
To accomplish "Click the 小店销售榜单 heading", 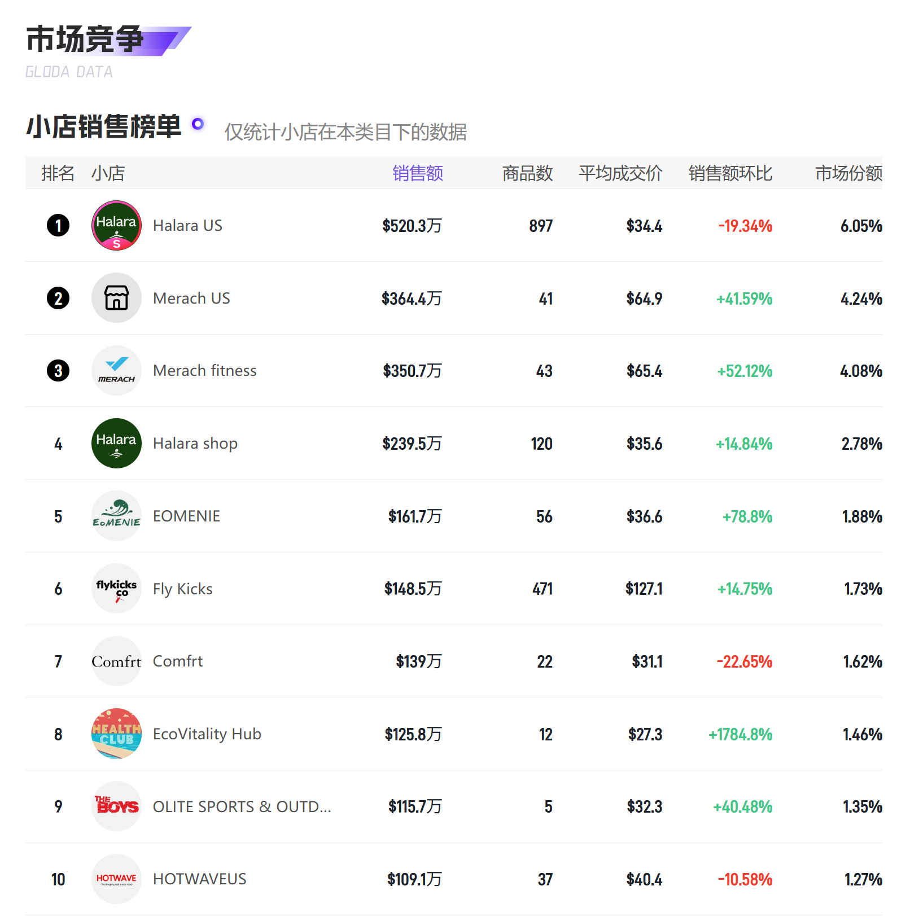I will click(x=104, y=126).
